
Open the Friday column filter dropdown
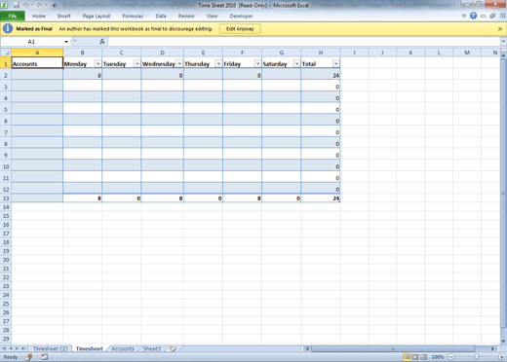(x=257, y=63)
